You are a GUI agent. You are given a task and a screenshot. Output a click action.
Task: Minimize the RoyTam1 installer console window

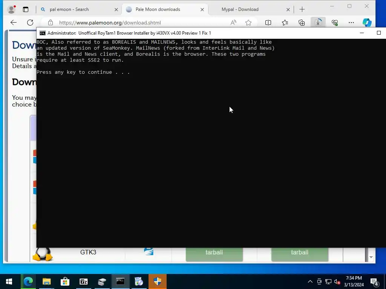362,33
